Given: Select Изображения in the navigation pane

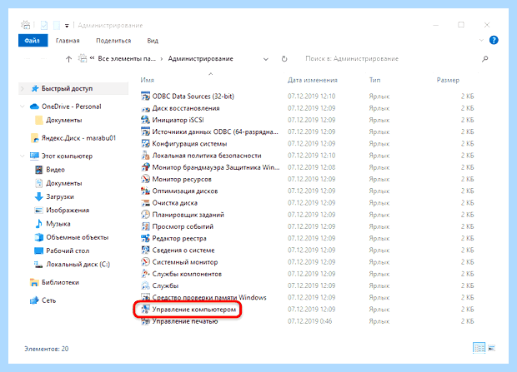Looking at the screenshot, I should coord(68,211).
